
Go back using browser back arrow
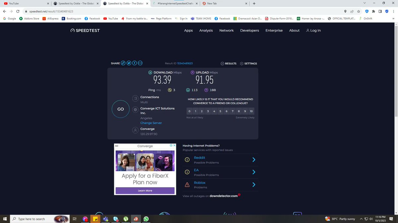(5, 11)
